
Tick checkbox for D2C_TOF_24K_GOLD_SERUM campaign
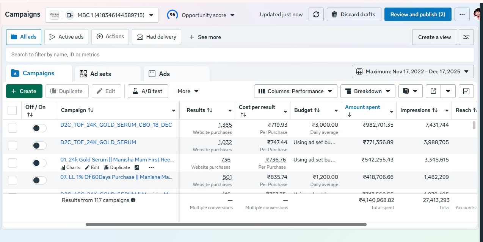(x=13, y=146)
